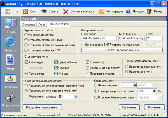
Task: Open the часов time unit dropdown
Action: [x=154, y=85]
